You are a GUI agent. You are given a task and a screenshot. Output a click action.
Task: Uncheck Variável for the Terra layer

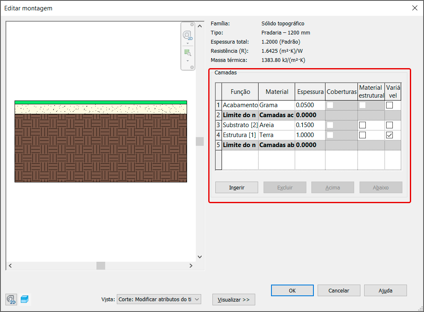coord(389,135)
